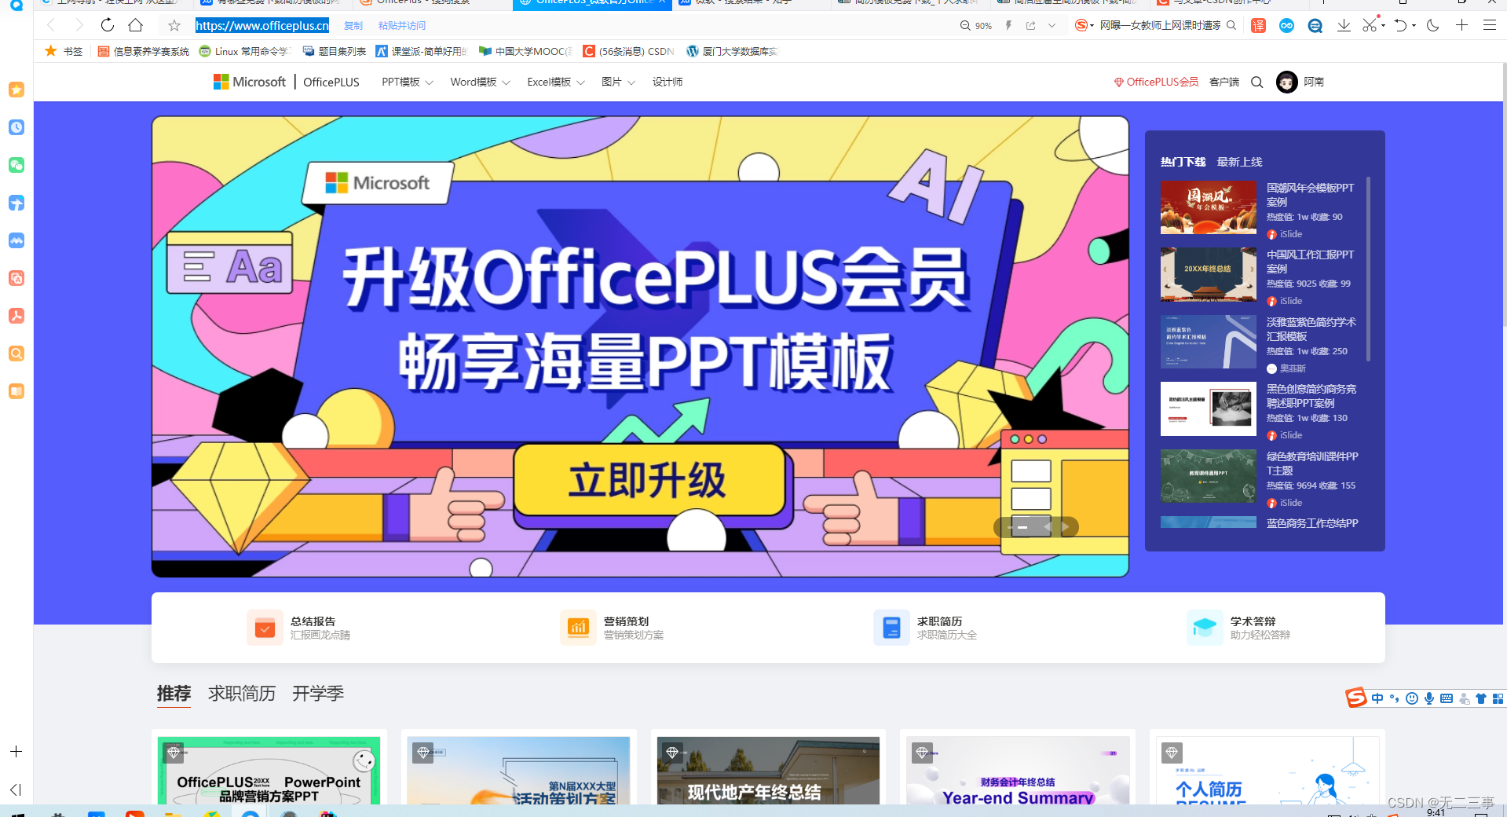Reload the page with the refresh icon

tap(108, 25)
